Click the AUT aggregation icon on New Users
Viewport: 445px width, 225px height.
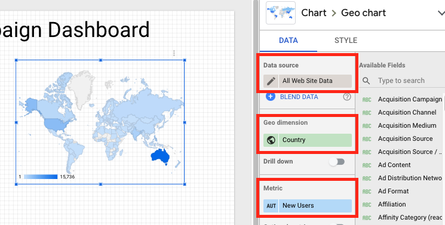click(271, 206)
